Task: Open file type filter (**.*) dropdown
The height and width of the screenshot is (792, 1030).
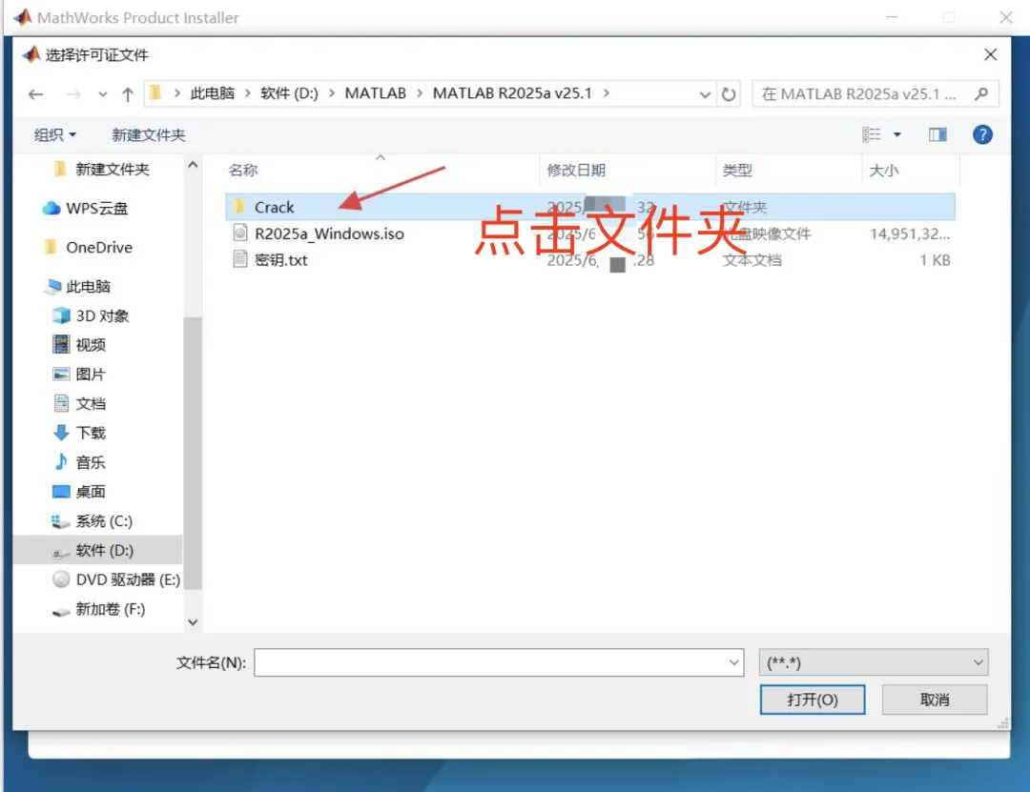Action: tap(873, 662)
